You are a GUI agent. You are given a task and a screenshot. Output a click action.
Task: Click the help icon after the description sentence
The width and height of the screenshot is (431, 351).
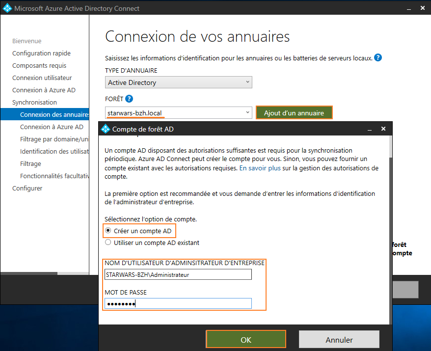pyautogui.click(x=378, y=58)
